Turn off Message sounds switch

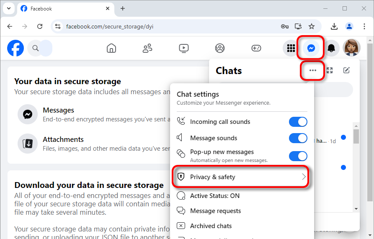298,138
